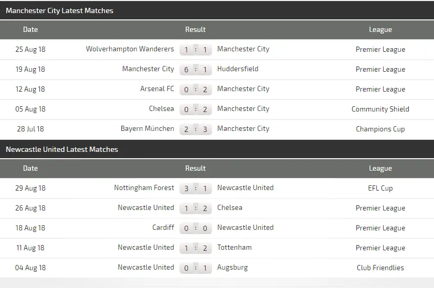Screen dimensions: 434x288
Task: Select Tottenham team link
Action: coord(234,248)
